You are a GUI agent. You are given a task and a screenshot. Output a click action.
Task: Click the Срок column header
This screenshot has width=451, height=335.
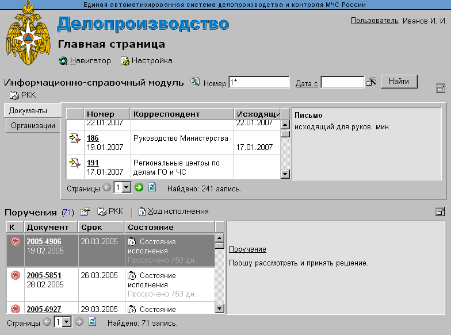click(x=101, y=227)
